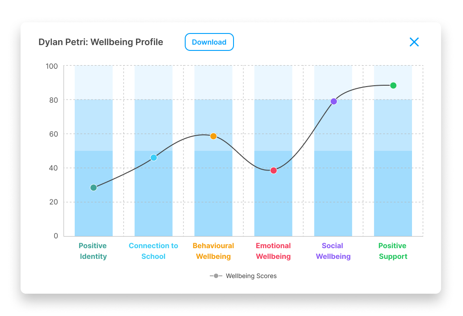This screenshot has height=316, width=463.
Task: Click the Download button
Action: pyautogui.click(x=209, y=42)
